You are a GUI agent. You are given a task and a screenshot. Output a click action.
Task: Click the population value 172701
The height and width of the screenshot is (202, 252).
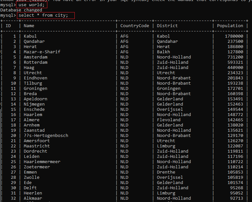(235, 89)
